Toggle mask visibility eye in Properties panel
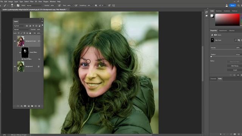Screen dimensions: 242x136 point(238,75)
